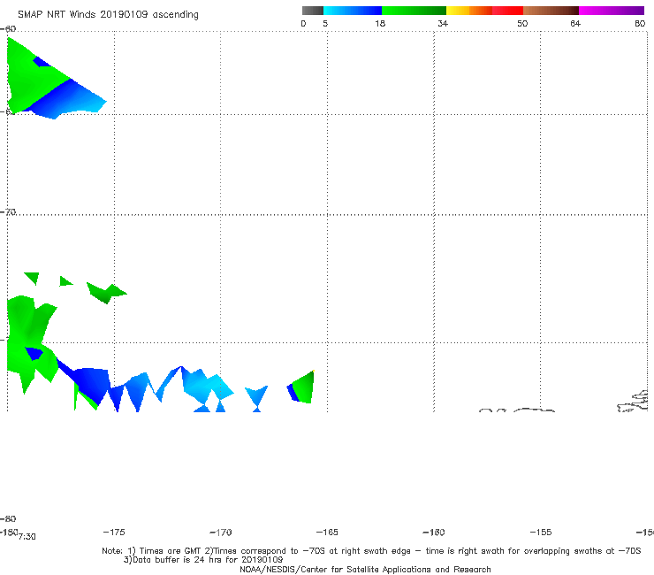
Task: Click the "NOAA/NESDIS/Center for Satellite Applications and Research" credit
Action: coord(365,569)
